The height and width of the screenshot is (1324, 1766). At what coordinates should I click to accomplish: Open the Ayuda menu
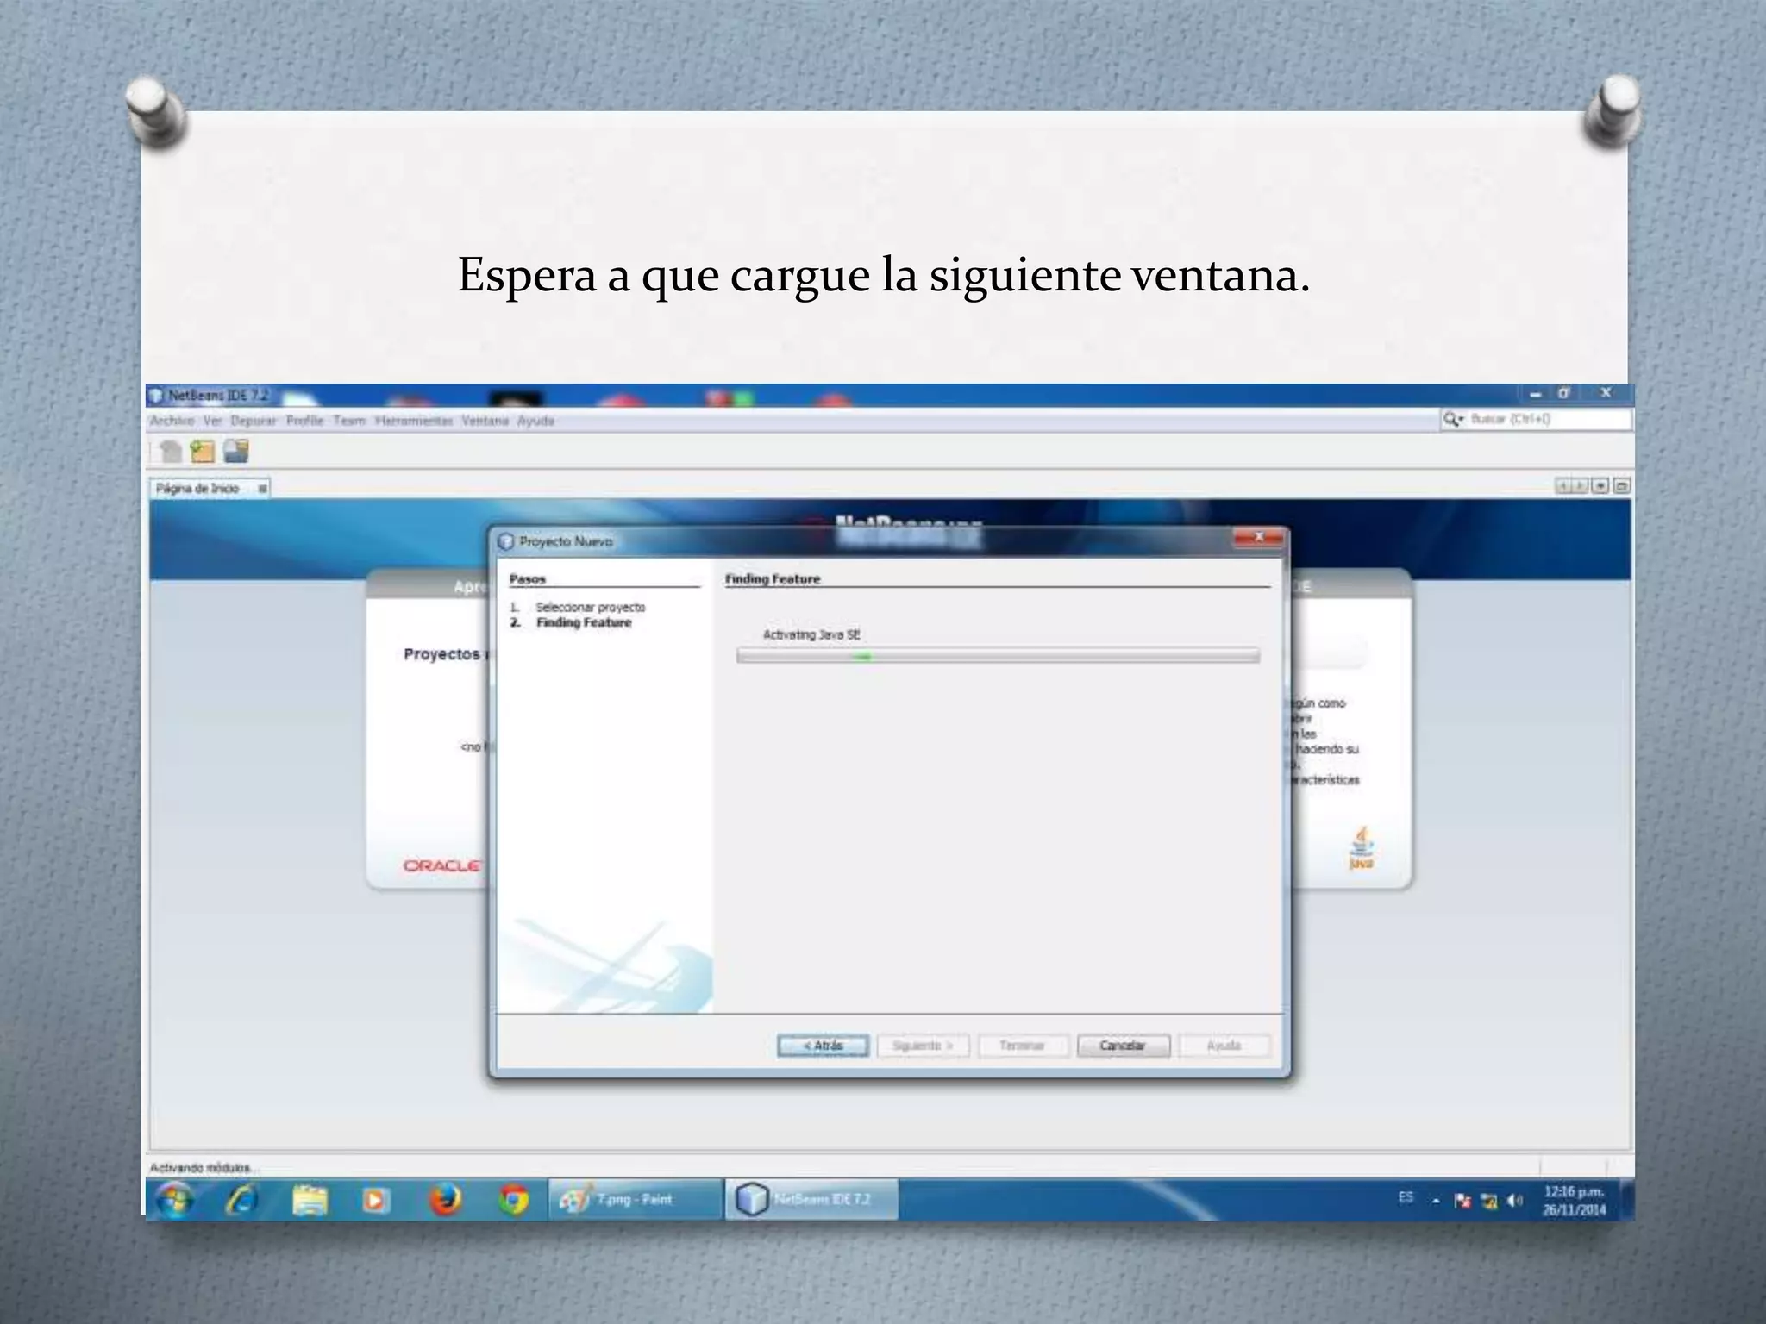coord(535,421)
